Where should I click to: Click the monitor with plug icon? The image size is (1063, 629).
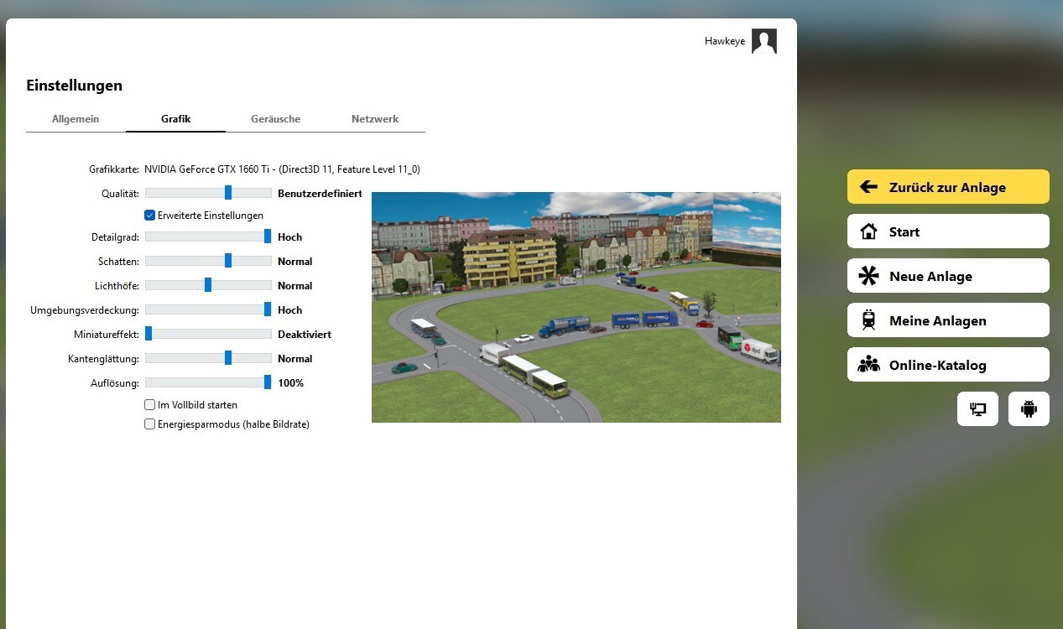click(x=977, y=408)
